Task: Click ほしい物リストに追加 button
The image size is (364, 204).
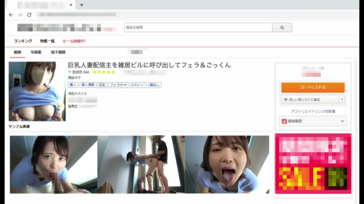Action: coord(310,99)
